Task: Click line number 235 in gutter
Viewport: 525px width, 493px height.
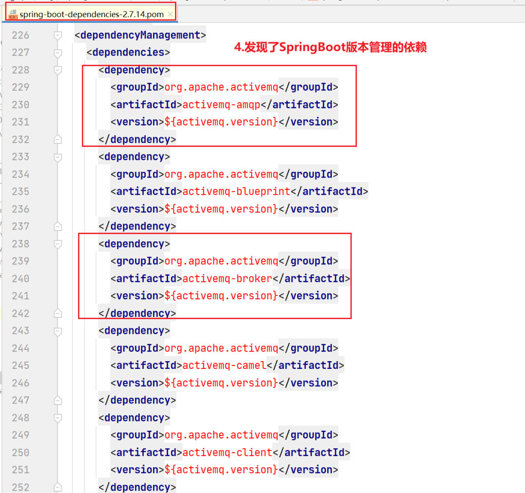Action: tap(20, 192)
